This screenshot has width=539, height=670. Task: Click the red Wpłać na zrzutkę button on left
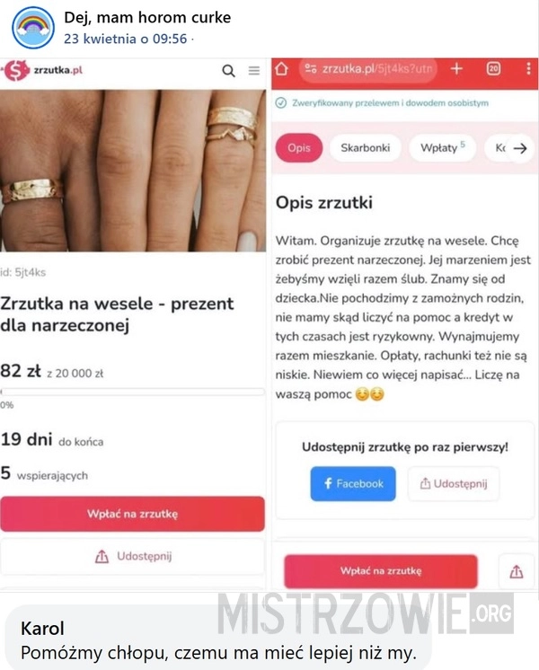133,514
